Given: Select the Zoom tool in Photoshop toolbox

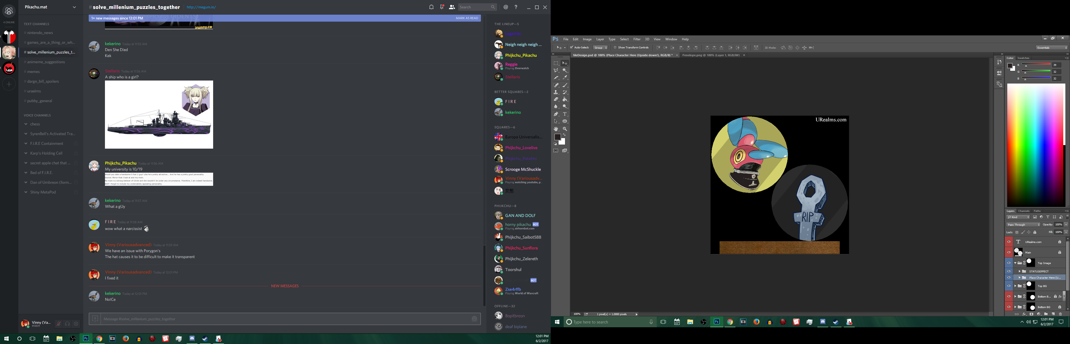Looking at the screenshot, I should (x=565, y=129).
